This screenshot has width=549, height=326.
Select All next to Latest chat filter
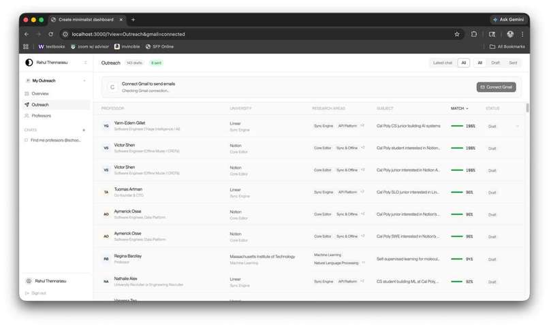(x=464, y=63)
